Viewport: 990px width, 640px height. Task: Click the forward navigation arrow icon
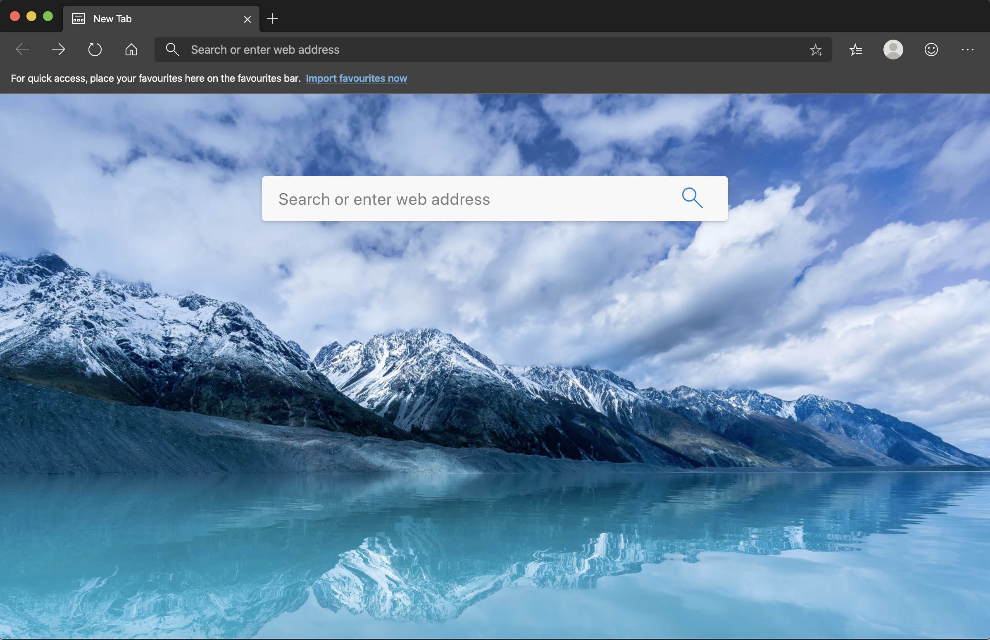click(x=58, y=49)
